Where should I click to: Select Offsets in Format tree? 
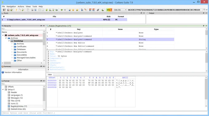(10, 87)
